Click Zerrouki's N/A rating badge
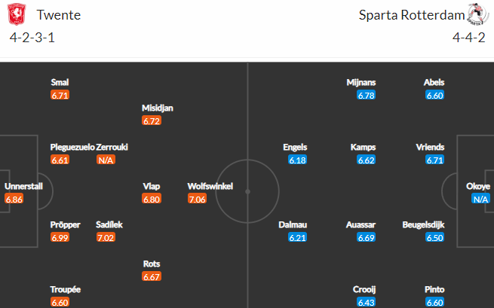Viewport: 494px width, 308px height. tap(106, 160)
